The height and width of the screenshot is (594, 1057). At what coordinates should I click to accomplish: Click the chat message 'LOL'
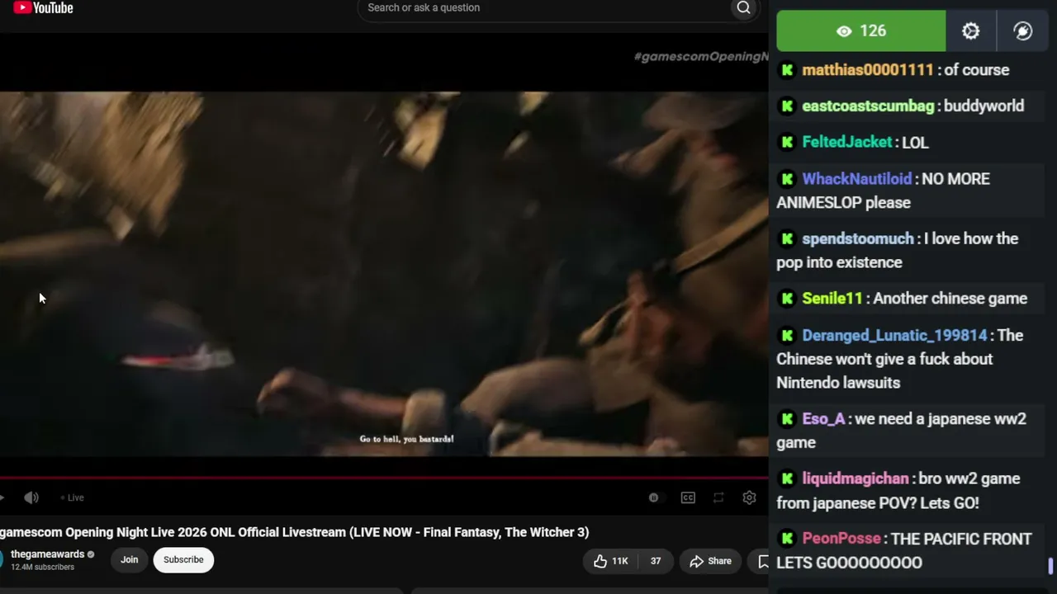pos(915,143)
